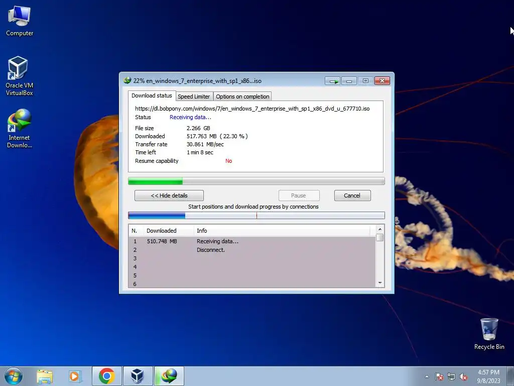Click the red connection start marker
Screen dimensions: 514x386
(x=256, y=215)
